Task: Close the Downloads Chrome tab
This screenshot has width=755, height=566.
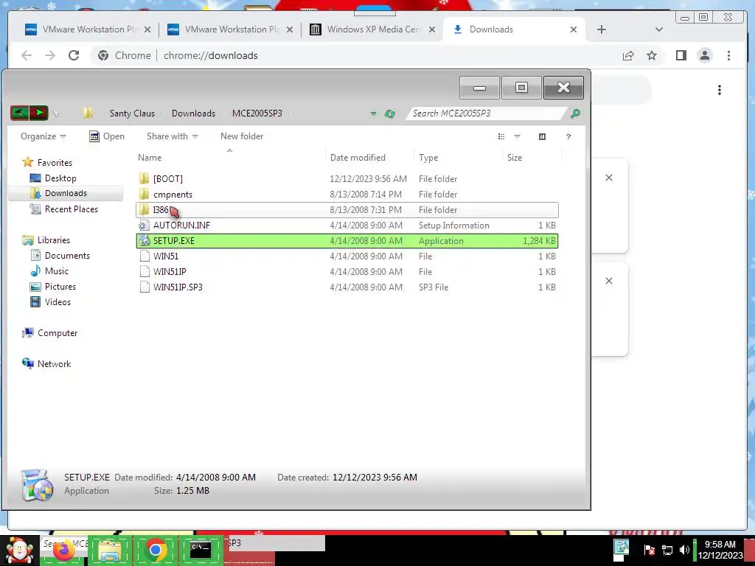Action: (x=574, y=29)
